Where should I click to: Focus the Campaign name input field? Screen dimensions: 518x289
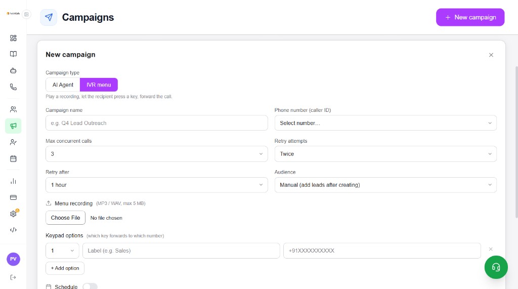pos(157,123)
